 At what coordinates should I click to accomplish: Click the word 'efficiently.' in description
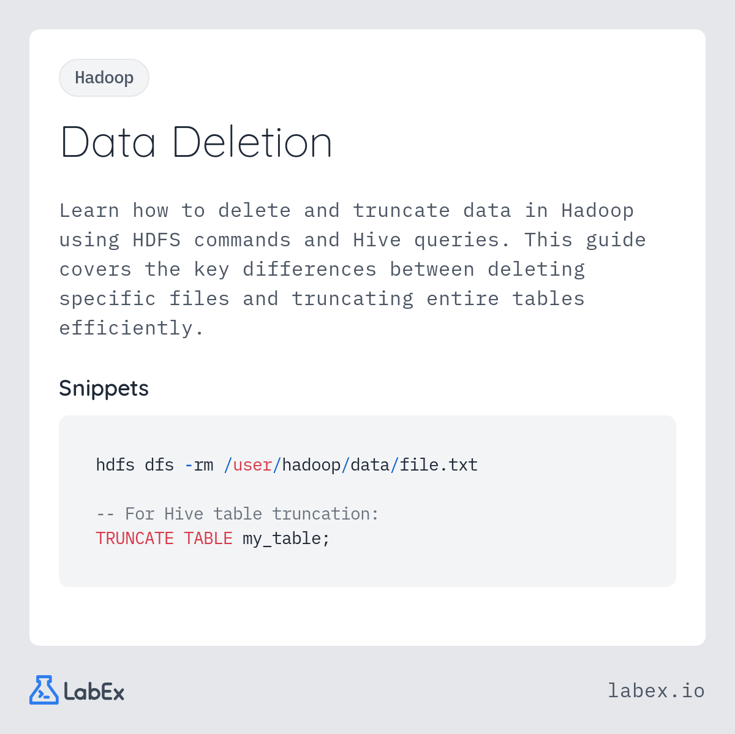coord(132,328)
